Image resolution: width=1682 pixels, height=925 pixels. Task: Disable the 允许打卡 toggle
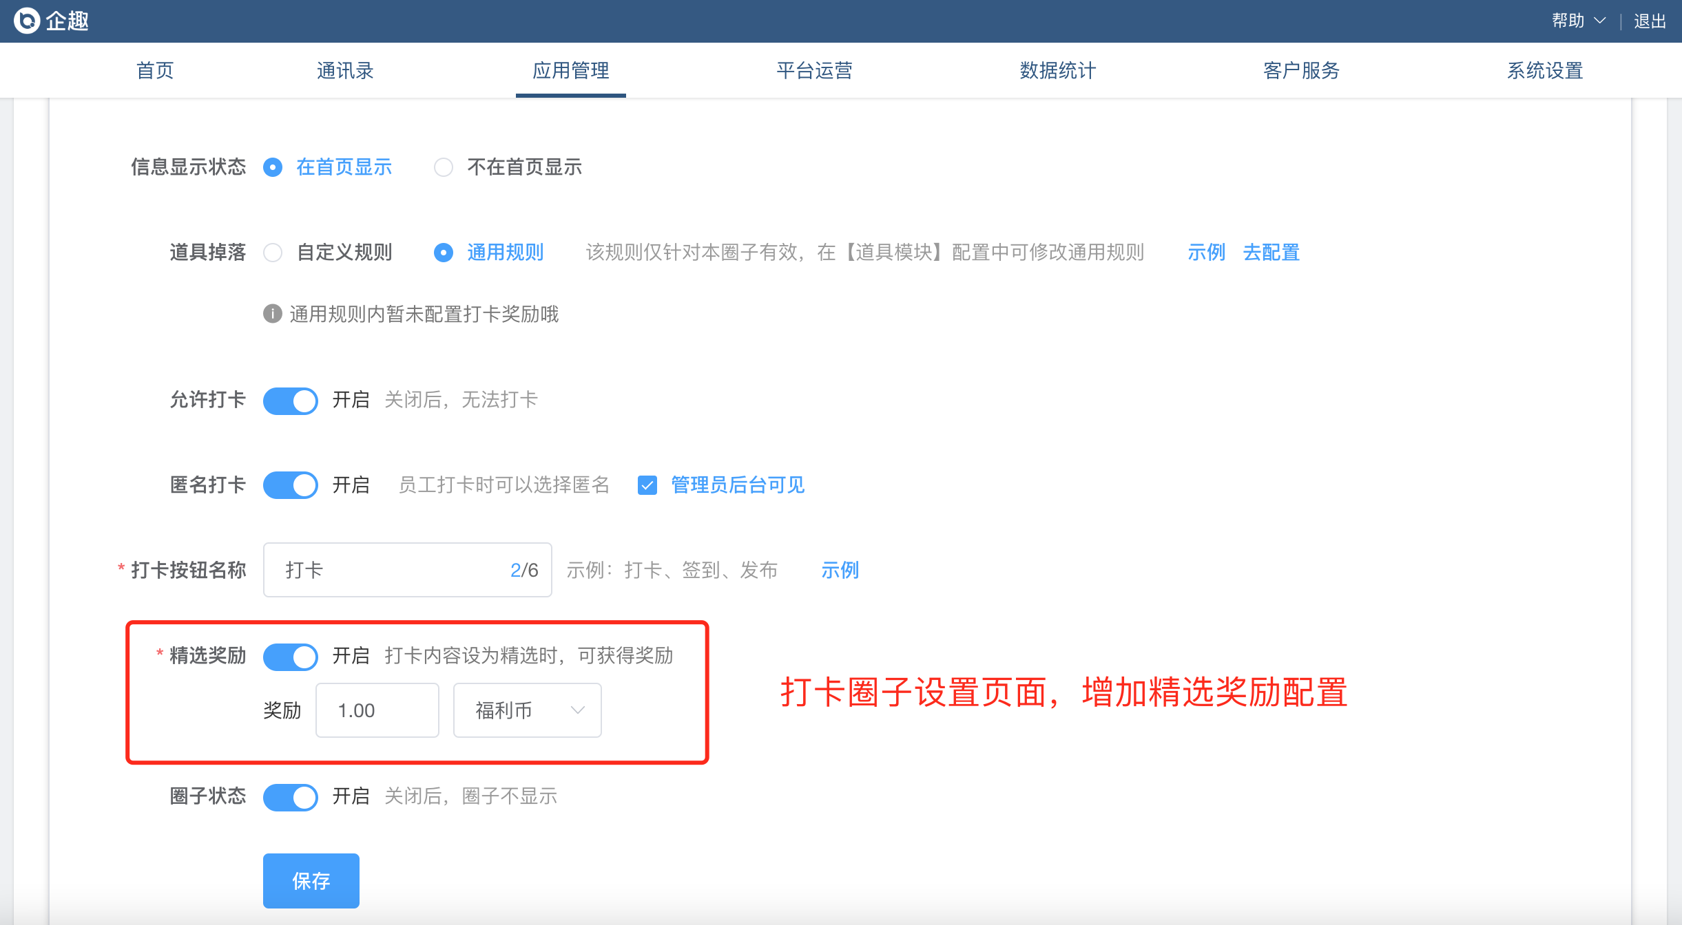pyautogui.click(x=291, y=400)
